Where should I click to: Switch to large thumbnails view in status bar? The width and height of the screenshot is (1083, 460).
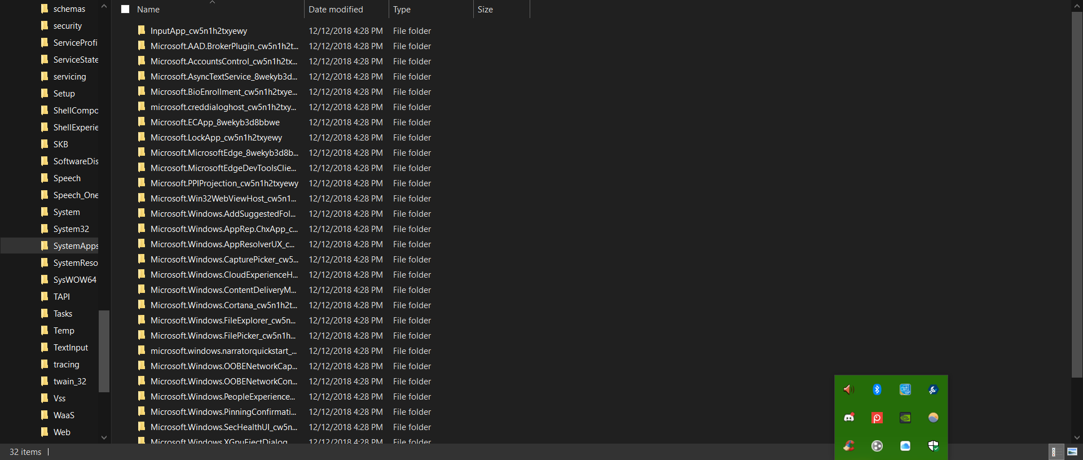pyautogui.click(x=1072, y=452)
